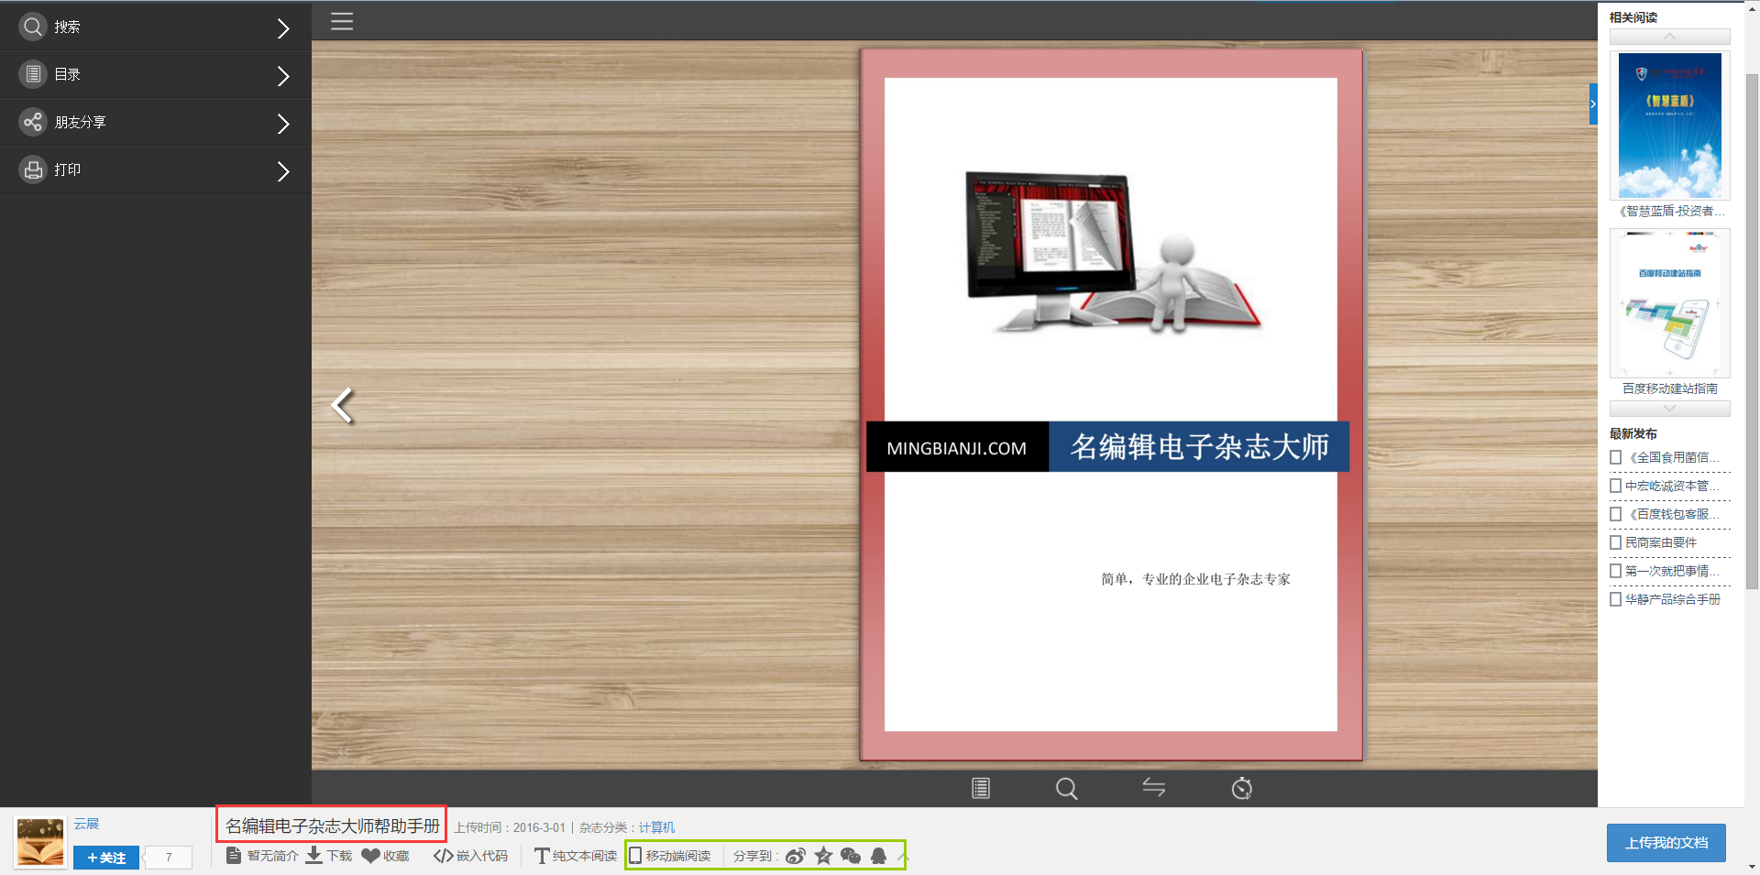
Task: Share to Weibo icon
Action: click(x=796, y=856)
